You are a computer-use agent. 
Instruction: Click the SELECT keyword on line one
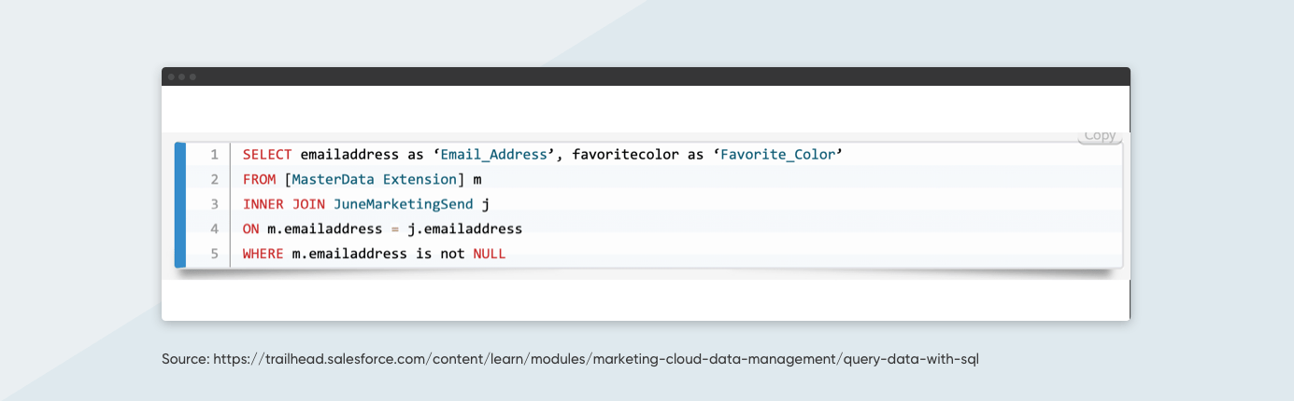point(267,154)
